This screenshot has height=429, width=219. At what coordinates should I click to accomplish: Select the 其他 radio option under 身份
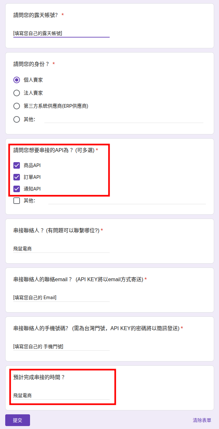click(x=17, y=119)
